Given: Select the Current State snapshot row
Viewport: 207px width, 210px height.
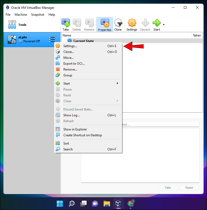Looking at the screenshot, I should 132,41.
